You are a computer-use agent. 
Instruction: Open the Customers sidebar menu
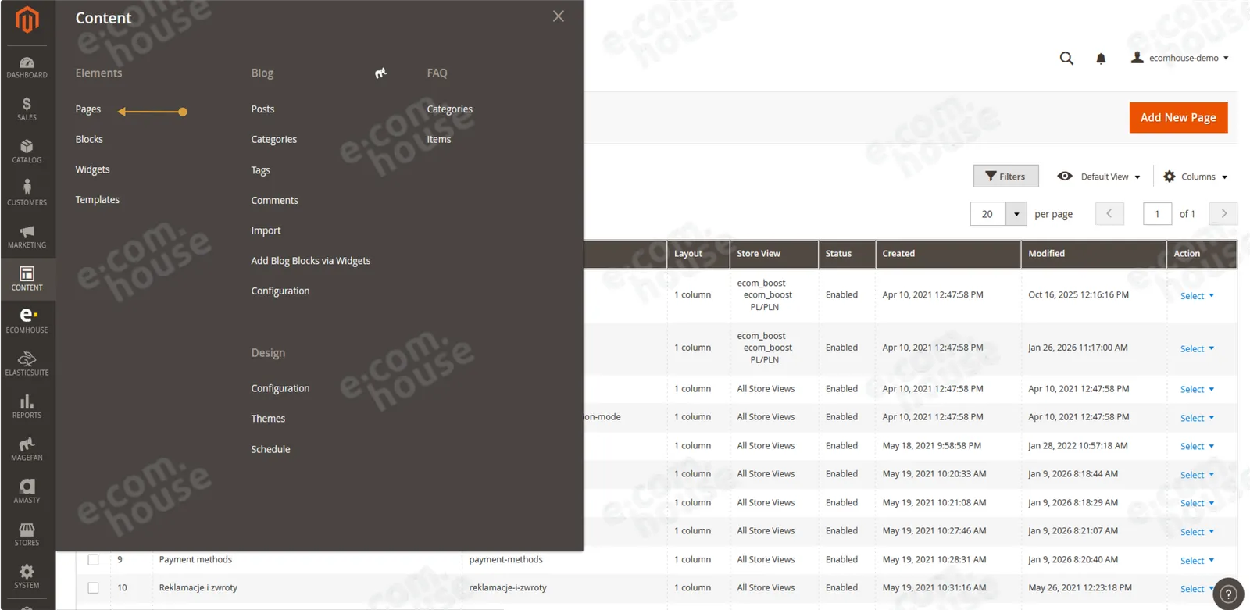pos(27,194)
